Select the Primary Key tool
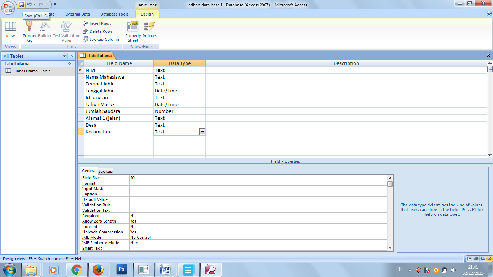Image resolution: width=493 pixels, height=277 pixels. [29, 31]
